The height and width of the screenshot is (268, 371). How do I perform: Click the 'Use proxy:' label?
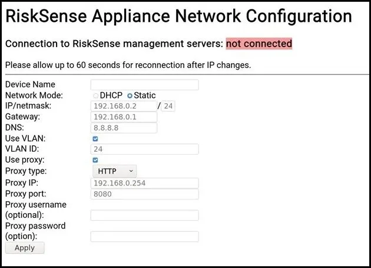tap(25, 160)
